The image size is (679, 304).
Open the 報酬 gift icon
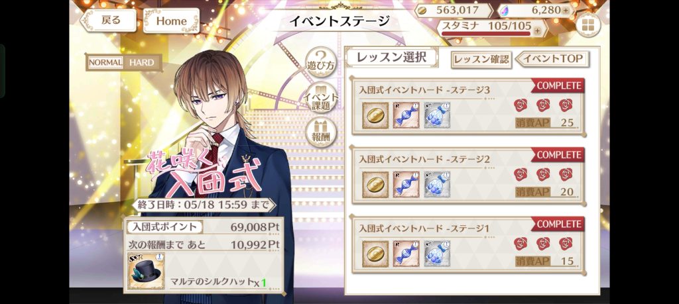[x=321, y=132]
